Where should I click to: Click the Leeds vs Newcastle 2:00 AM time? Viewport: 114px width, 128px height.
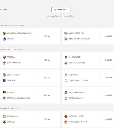pyautogui.click(x=109, y=60)
